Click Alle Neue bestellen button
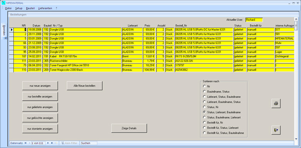The width and height of the screenshot is (301, 148). click(x=85, y=86)
